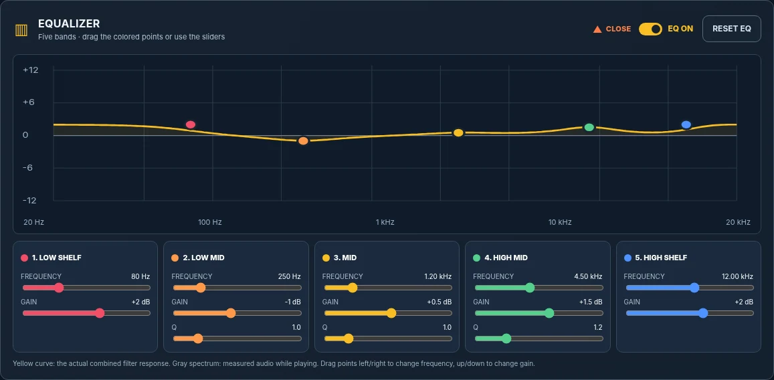The height and width of the screenshot is (380, 774).
Task: Click the equalizer bars icon
Action: tap(21, 30)
